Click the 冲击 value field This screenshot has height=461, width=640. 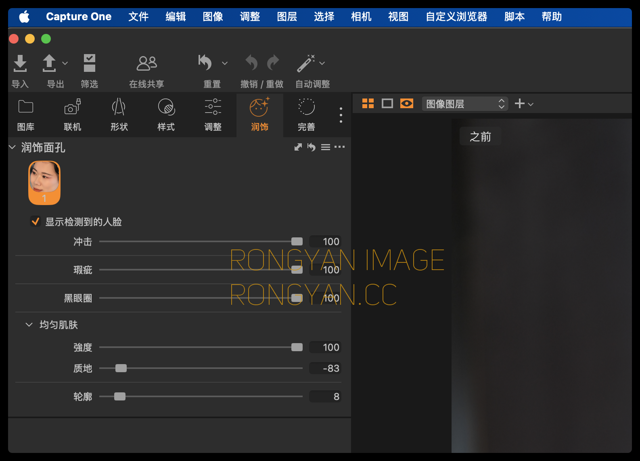click(x=325, y=241)
